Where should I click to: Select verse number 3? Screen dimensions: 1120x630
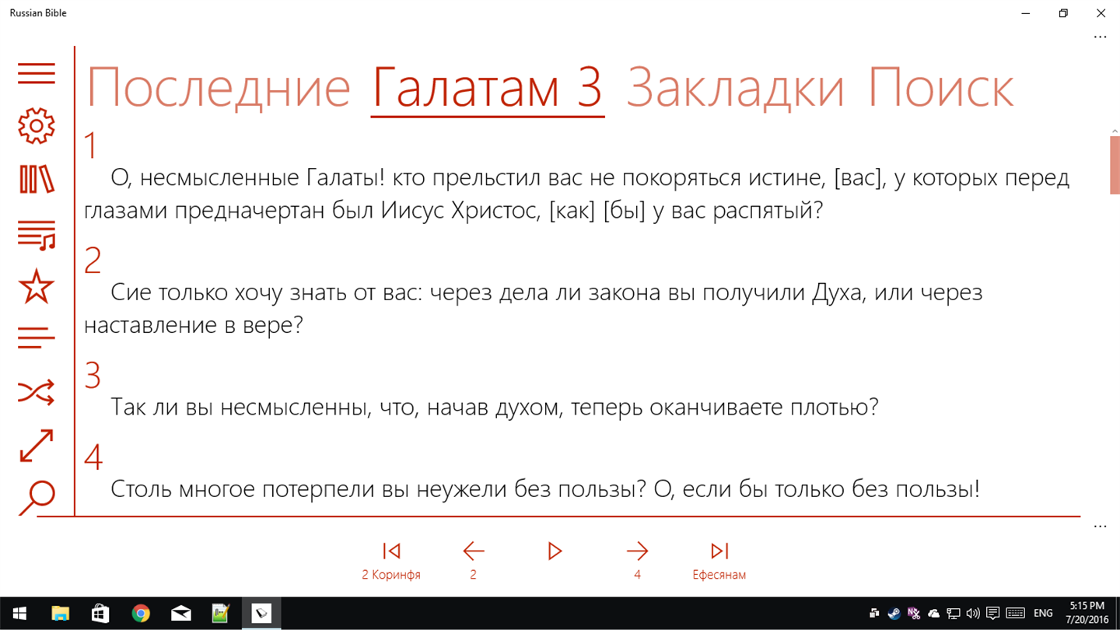93,376
